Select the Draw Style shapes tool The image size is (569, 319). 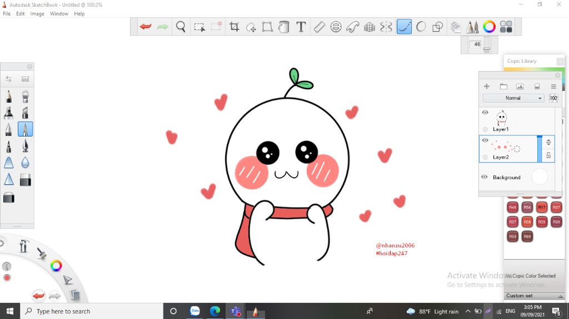(x=438, y=27)
